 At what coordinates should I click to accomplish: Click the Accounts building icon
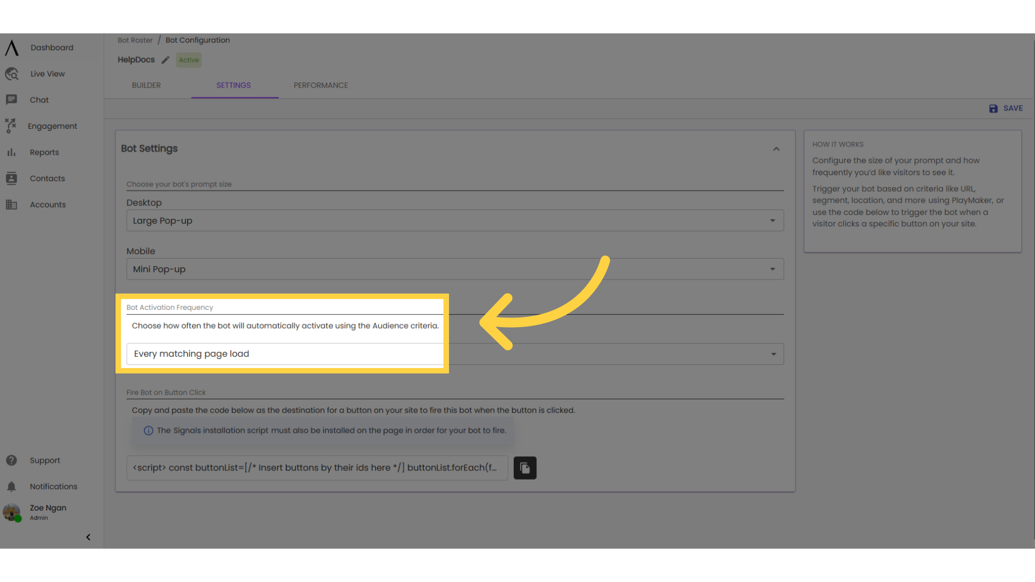click(11, 205)
